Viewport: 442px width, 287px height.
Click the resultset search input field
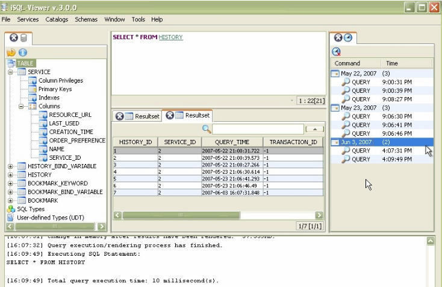click(258, 129)
